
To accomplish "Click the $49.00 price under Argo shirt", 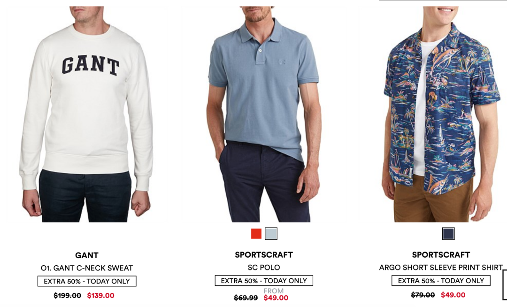I will tap(453, 295).
